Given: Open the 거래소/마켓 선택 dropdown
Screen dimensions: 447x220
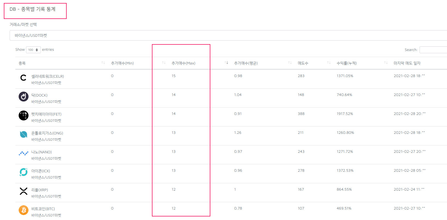Looking at the screenshot, I should tap(228, 35).
